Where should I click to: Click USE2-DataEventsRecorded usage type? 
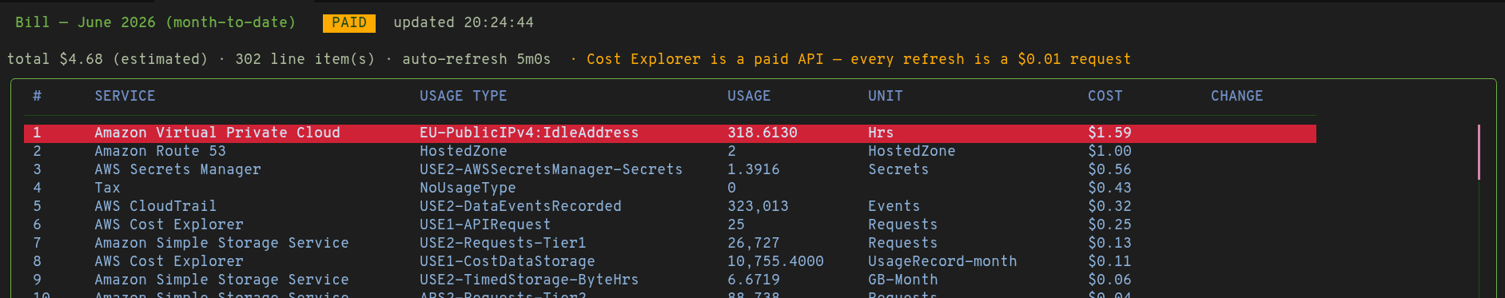[520, 206]
